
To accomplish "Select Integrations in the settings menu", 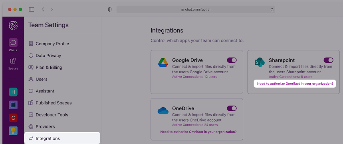I will 63,138.
